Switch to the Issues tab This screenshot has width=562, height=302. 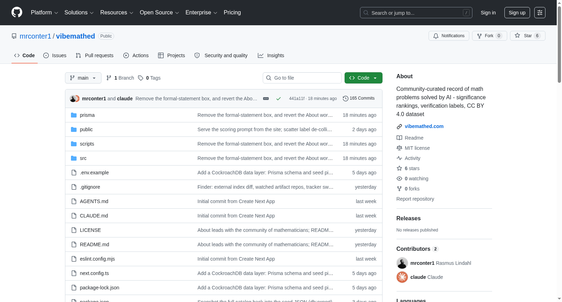[55, 55]
